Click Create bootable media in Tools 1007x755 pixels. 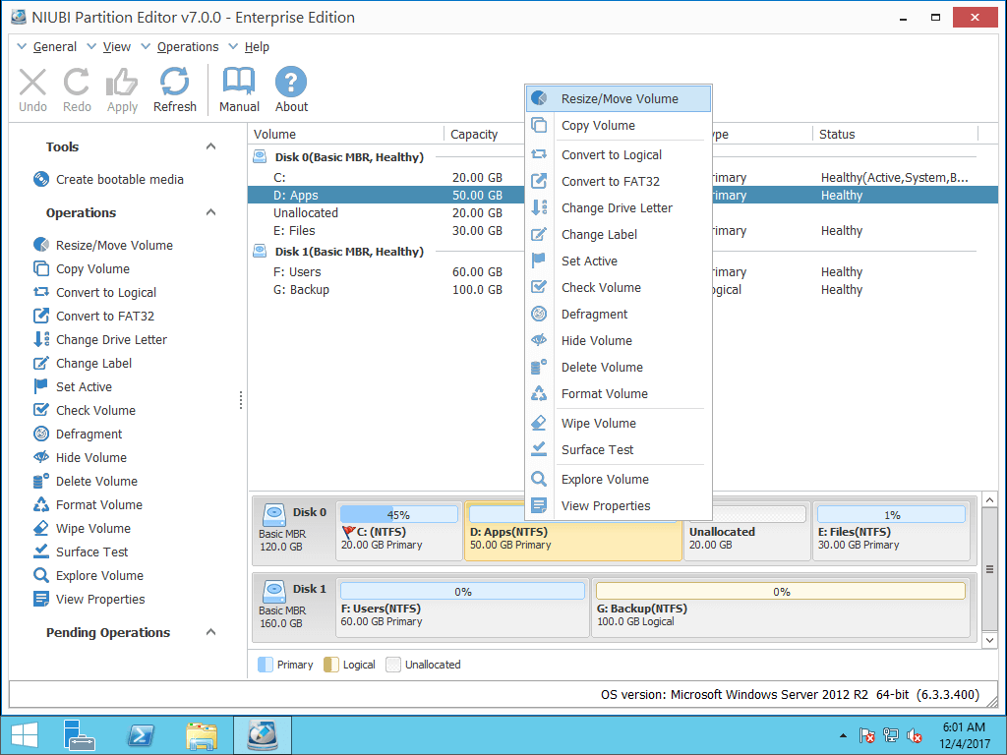108,179
